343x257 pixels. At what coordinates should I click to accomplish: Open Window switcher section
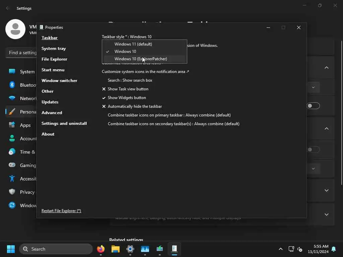[59, 81]
